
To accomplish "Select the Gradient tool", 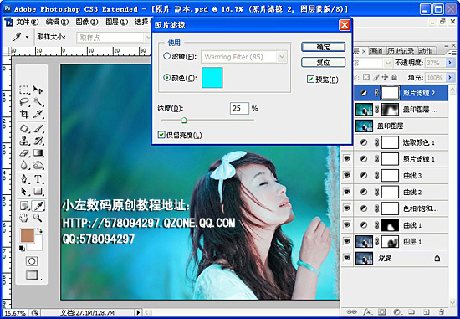I will (38, 153).
